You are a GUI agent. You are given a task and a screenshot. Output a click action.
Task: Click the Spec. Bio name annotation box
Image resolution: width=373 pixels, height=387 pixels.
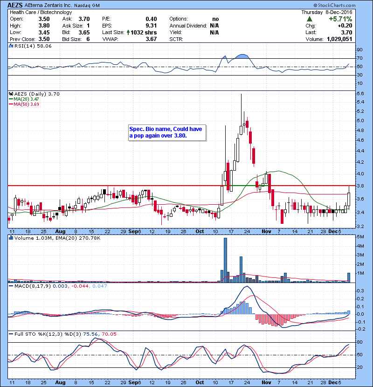pos(167,132)
